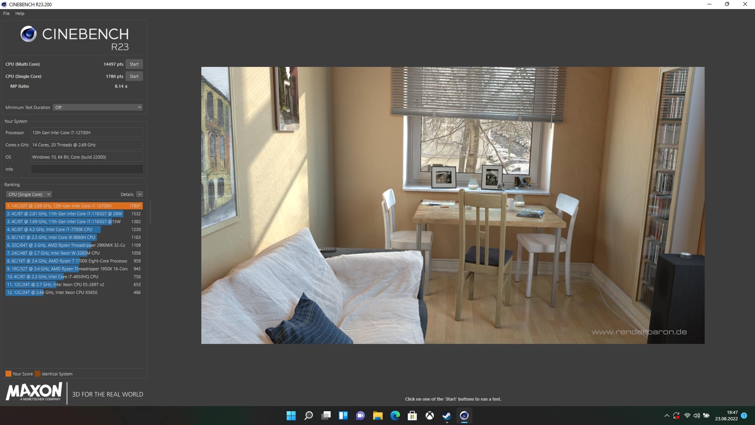
Task: Click the orange Your Score swatch
Action: click(x=8, y=374)
